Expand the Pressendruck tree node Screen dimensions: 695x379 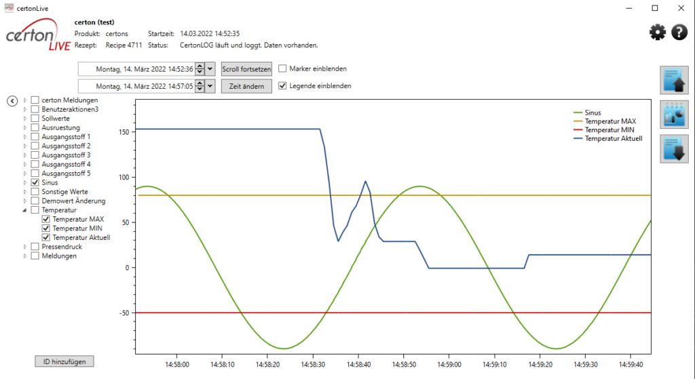[25, 247]
